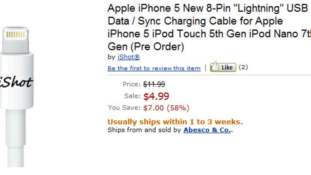The width and height of the screenshot is (311, 175).
Task: Click the 'Ships from and sold by' text
Action: [x=145, y=130]
